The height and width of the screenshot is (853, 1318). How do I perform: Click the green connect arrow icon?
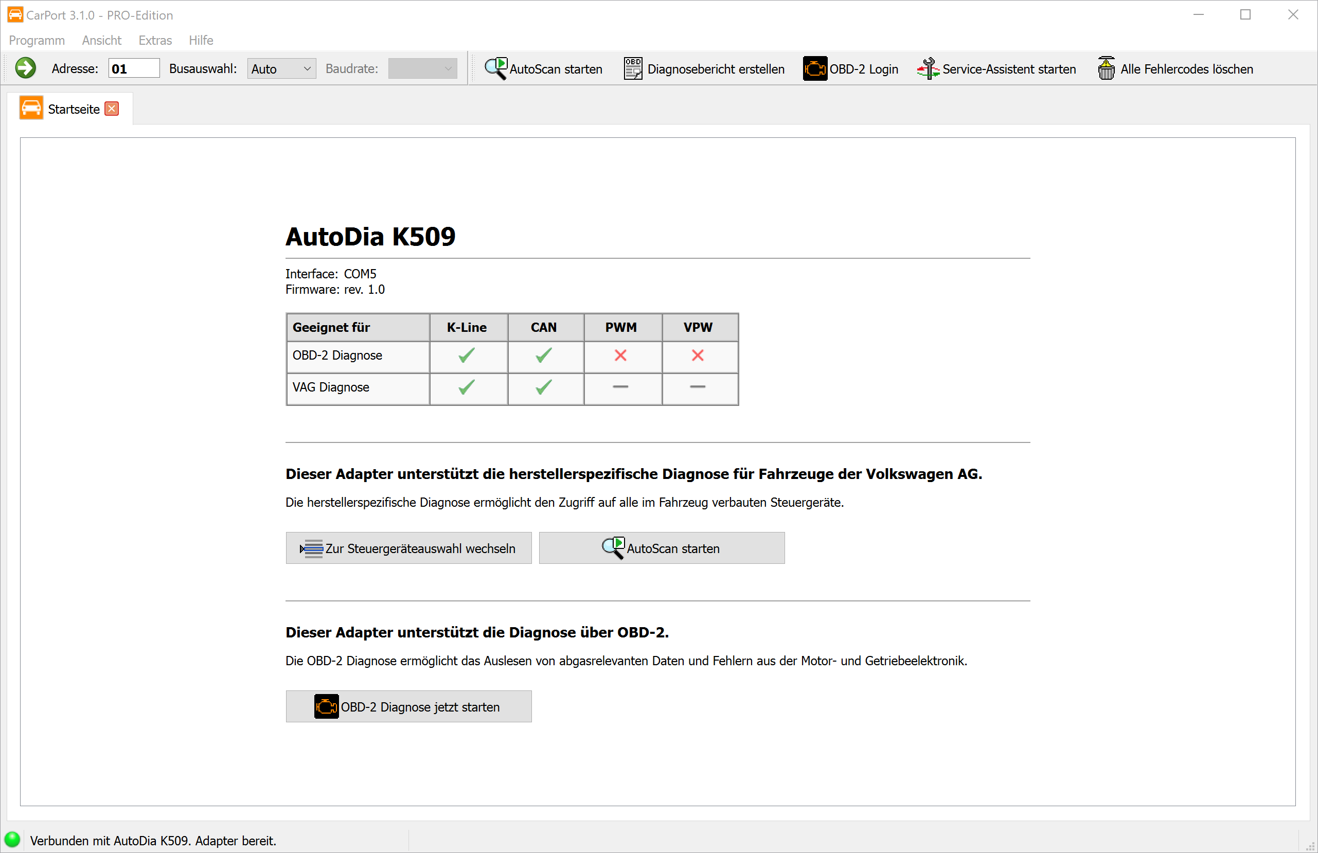26,68
